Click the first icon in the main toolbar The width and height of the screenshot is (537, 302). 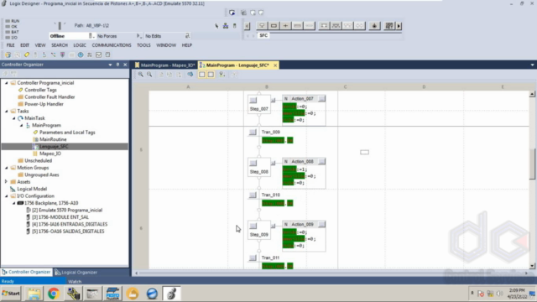[x=8, y=55]
